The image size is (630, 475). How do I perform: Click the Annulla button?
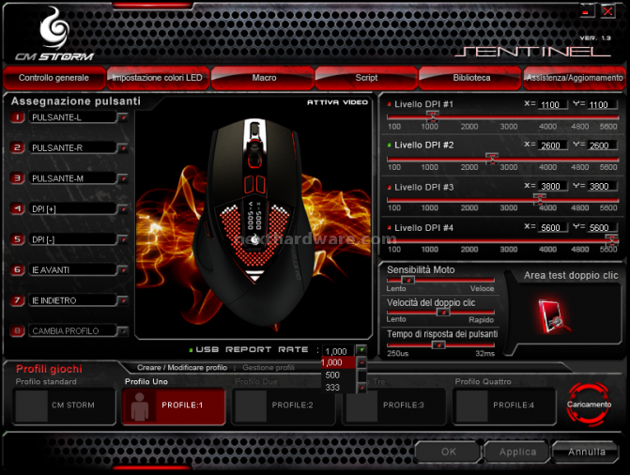pos(586,452)
